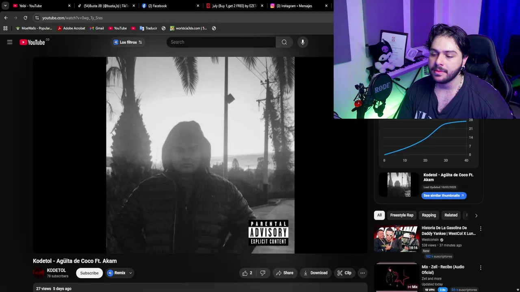Click the Remix button
Viewport: 520px width, 292px height.
click(116, 273)
